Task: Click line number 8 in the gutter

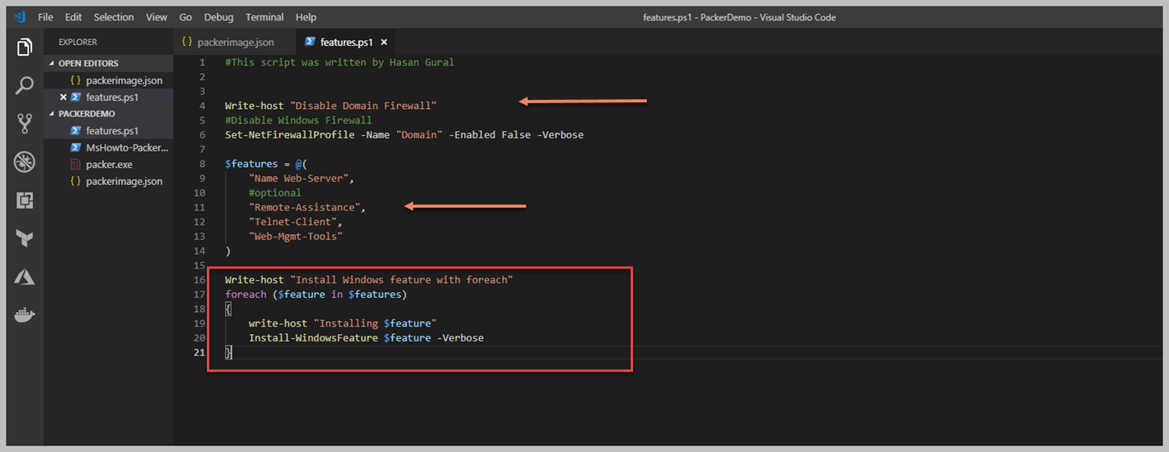Action: (x=201, y=164)
